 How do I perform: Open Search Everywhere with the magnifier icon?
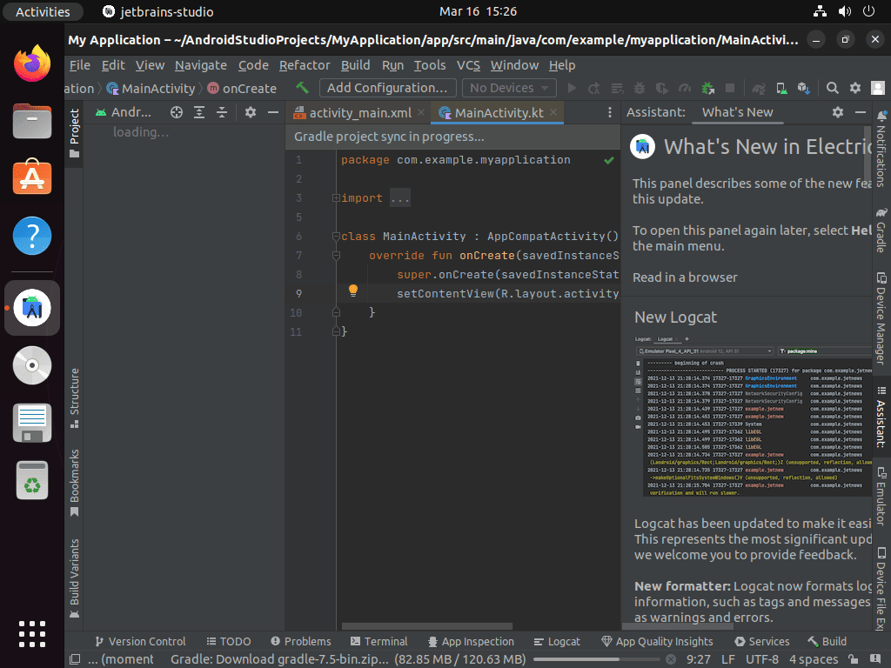(832, 88)
